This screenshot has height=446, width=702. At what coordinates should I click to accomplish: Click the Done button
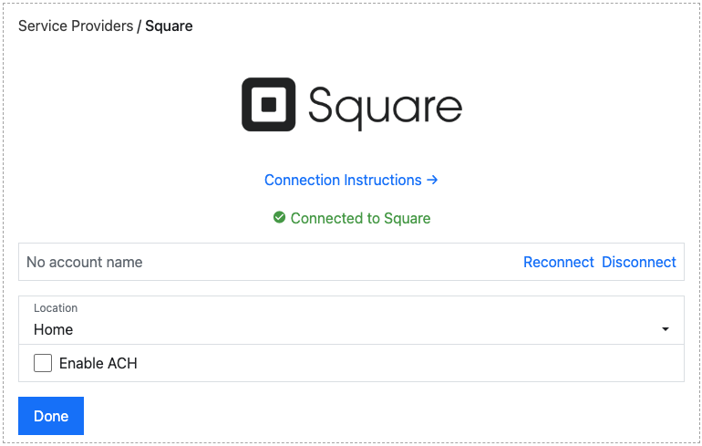51,416
